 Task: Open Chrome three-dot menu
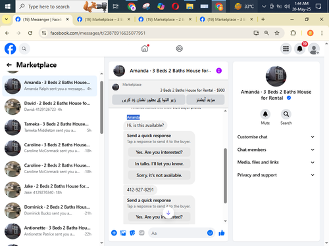click(x=322, y=33)
